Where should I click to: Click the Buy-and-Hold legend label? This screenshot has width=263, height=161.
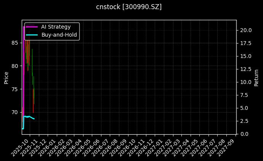pyautogui.click(x=59, y=34)
